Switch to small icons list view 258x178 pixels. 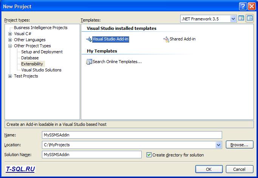pyautogui.click(x=250, y=18)
